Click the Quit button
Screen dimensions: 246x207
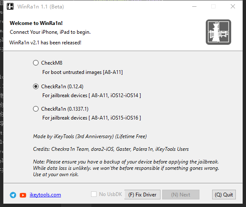point(224,195)
